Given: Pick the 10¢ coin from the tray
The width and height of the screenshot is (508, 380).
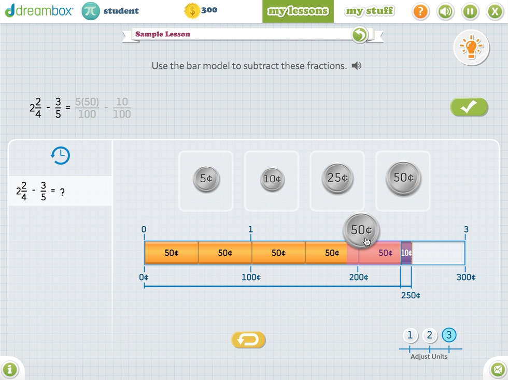Looking at the screenshot, I should point(272,179).
